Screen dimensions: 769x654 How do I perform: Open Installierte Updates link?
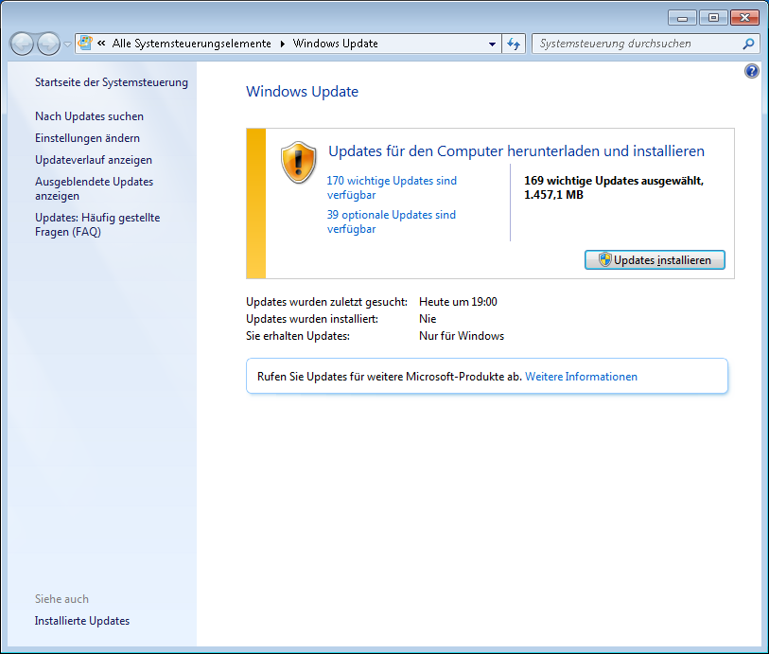click(82, 621)
